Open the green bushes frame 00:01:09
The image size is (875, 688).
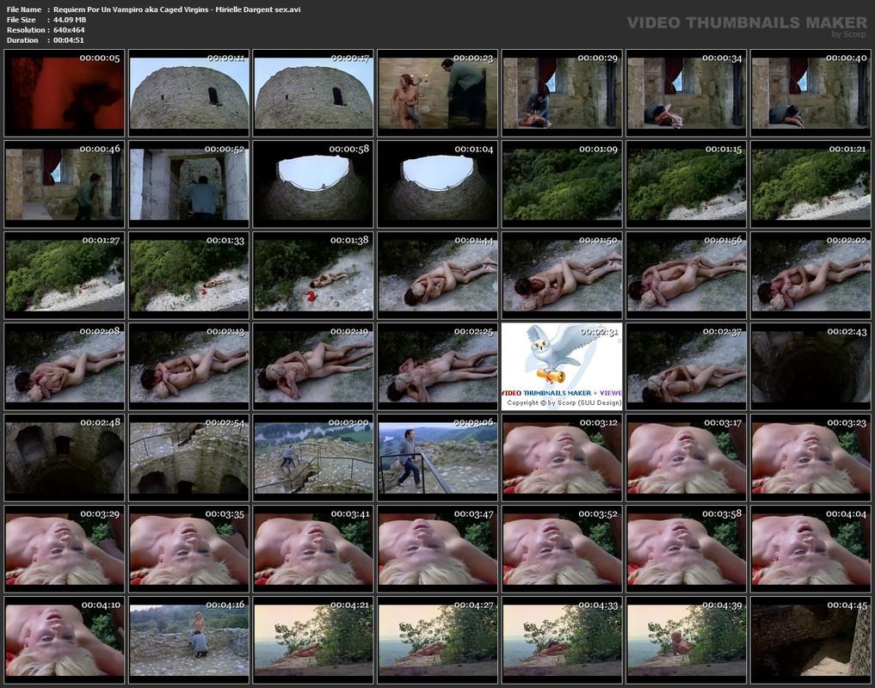[562, 184]
